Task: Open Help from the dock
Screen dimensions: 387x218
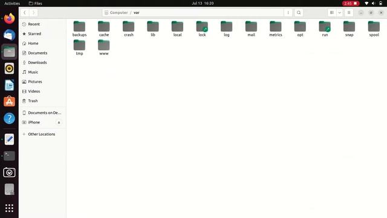Action: pos(10,119)
